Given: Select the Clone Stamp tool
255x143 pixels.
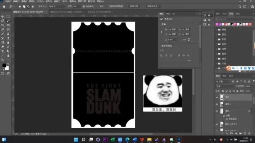Looking at the screenshot, I should (8, 34).
